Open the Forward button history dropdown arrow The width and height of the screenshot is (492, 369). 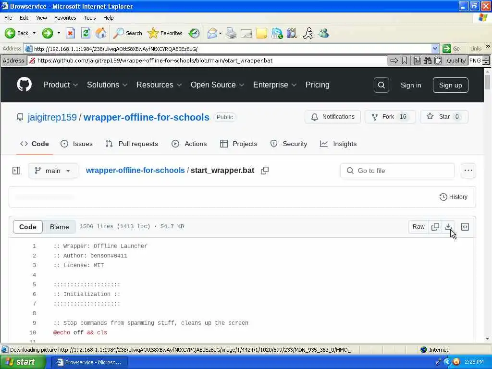point(59,33)
